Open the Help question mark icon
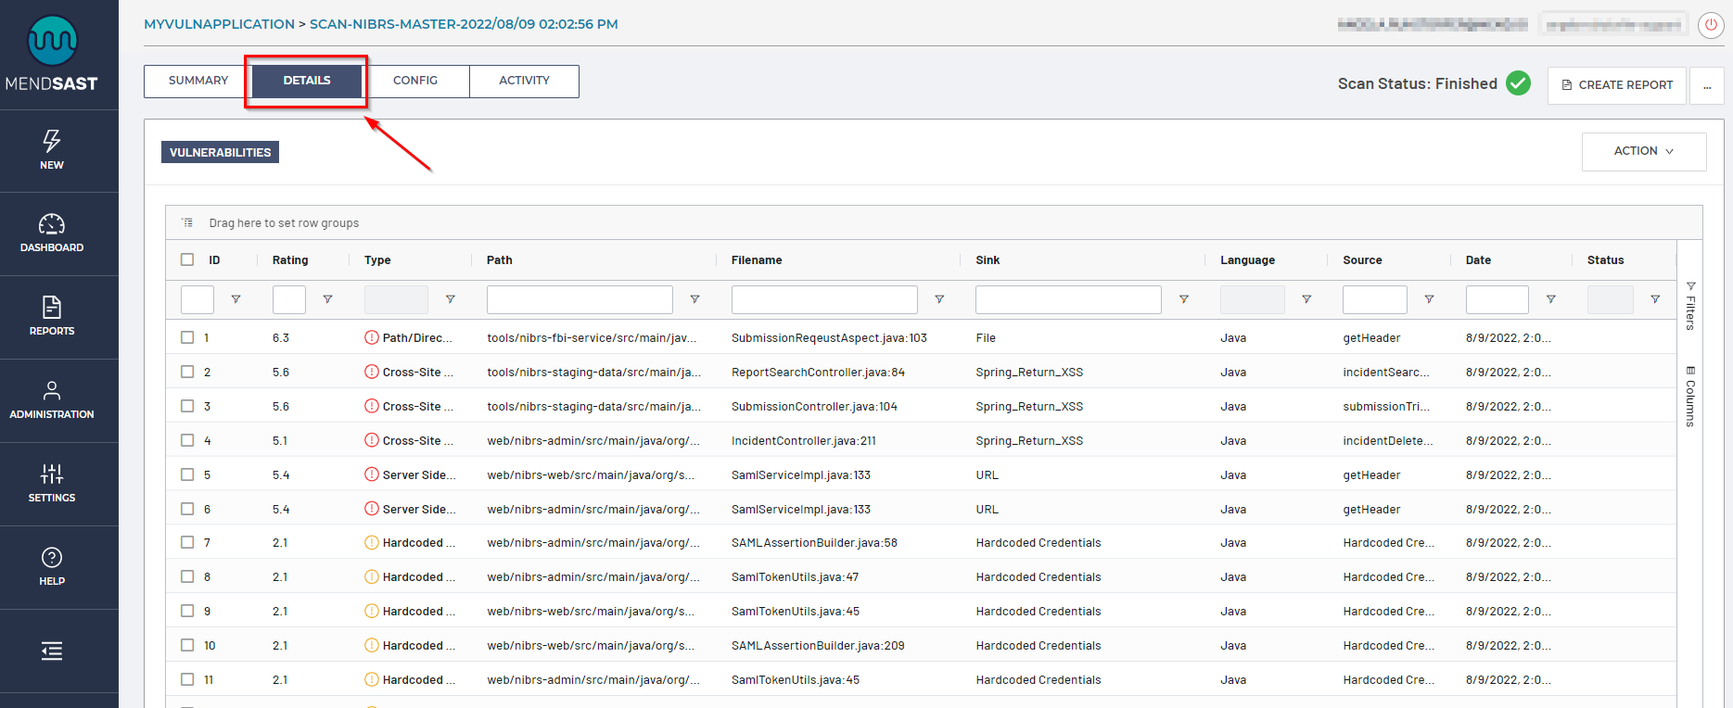Image resolution: width=1733 pixels, height=708 pixels. 52,558
